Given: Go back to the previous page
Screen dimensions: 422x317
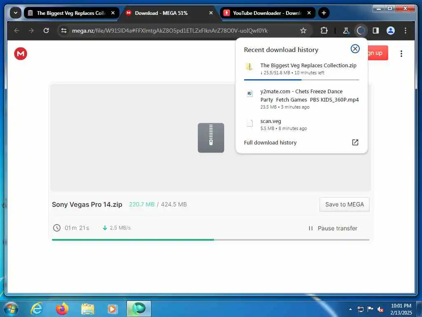Looking at the screenshot, I should coord(16,31).
